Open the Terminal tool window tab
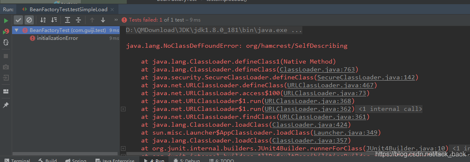 click(17, 160)
